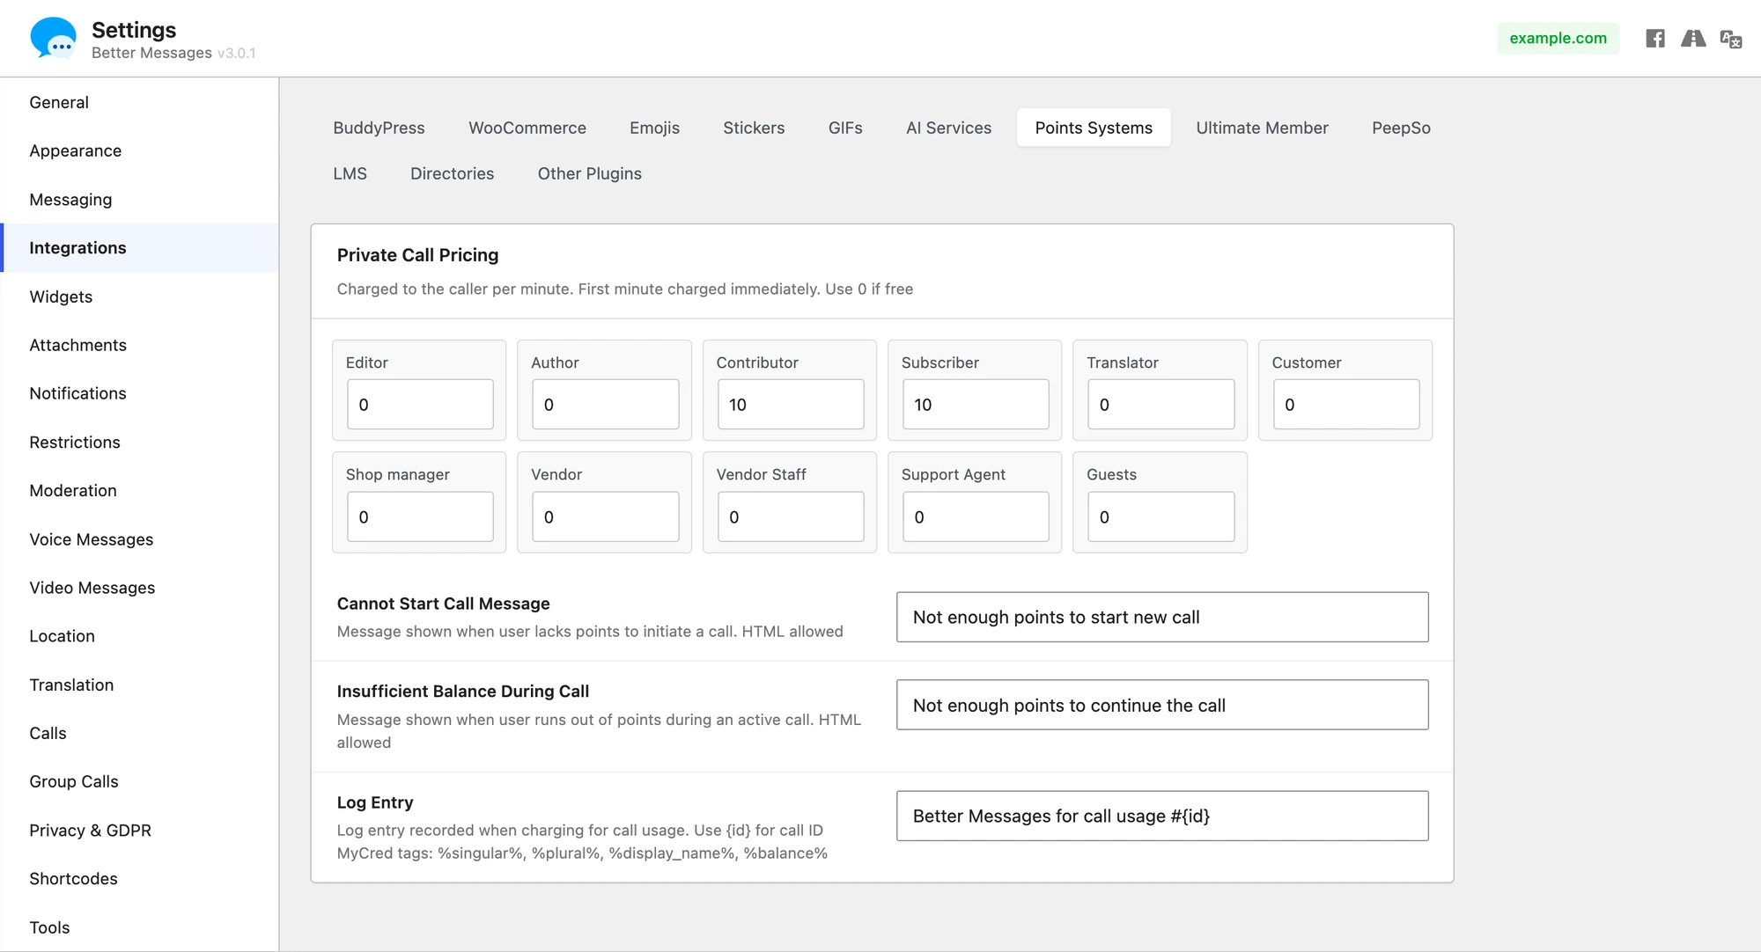Open the Other Plugins tab

(x=589, y=173)
